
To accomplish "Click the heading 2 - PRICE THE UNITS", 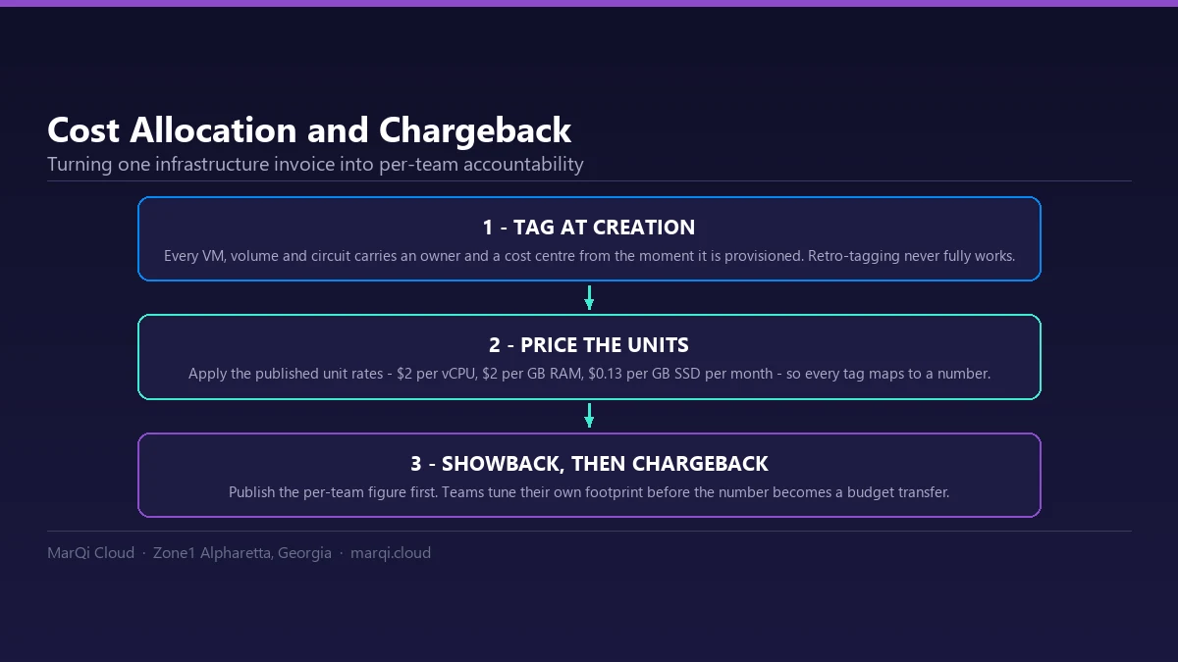I will pos(589,345).
